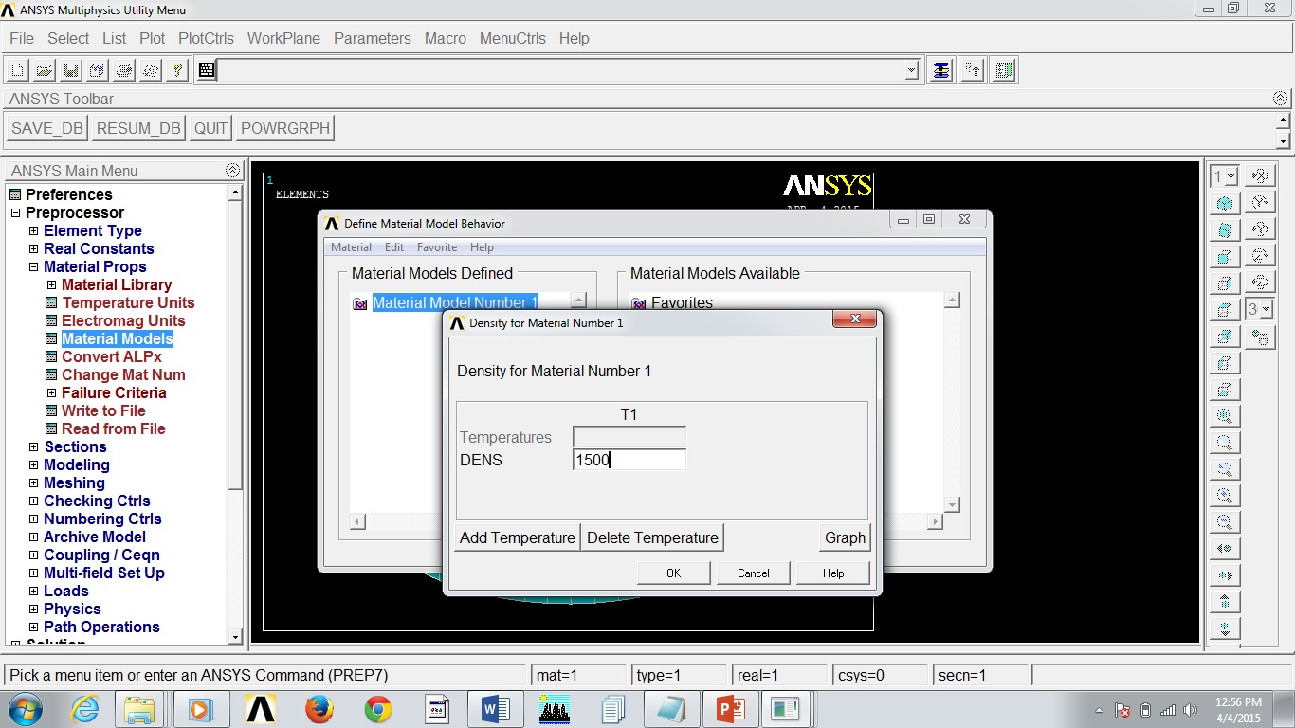Click the Temperatures T1 input field

[629, 437]
